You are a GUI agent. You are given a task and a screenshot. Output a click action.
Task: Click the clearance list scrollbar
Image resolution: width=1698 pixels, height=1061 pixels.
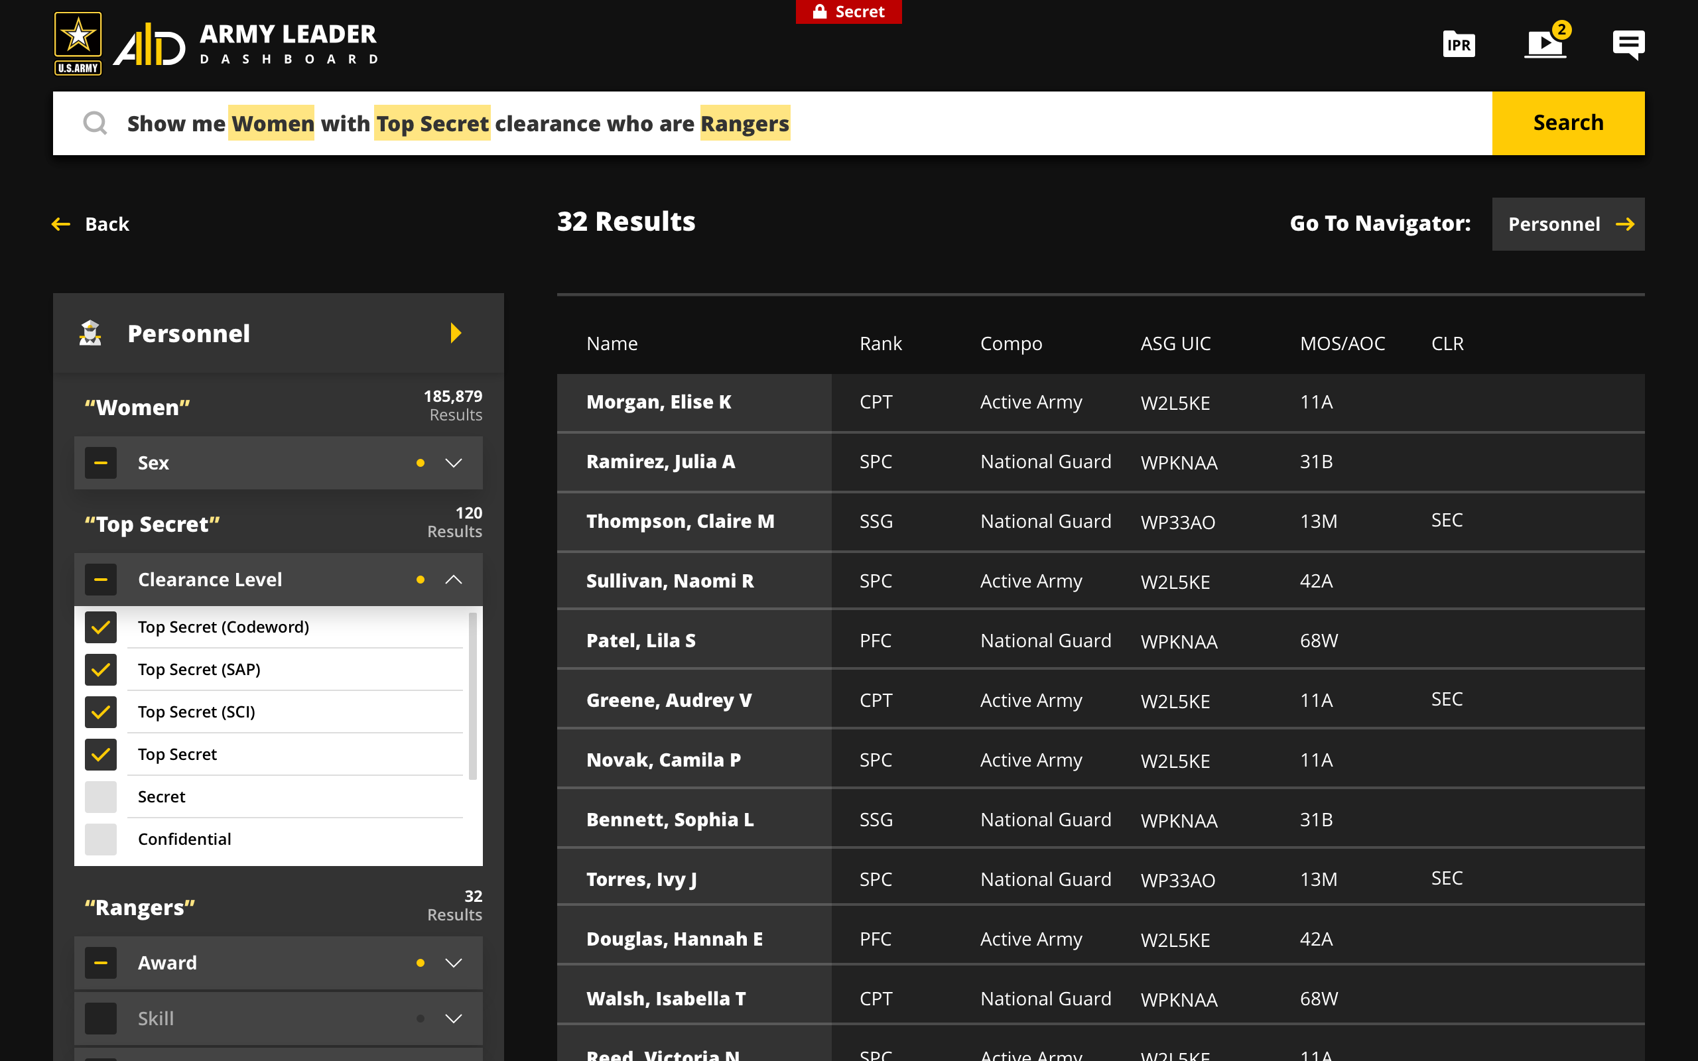[473, 695]
